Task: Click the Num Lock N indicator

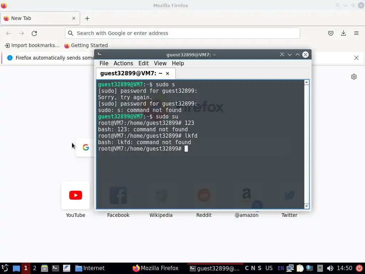Action: (253, 268)
